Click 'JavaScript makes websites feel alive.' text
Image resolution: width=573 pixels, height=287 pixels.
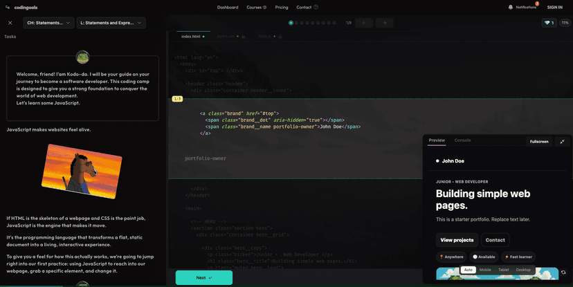pos(48,129)
